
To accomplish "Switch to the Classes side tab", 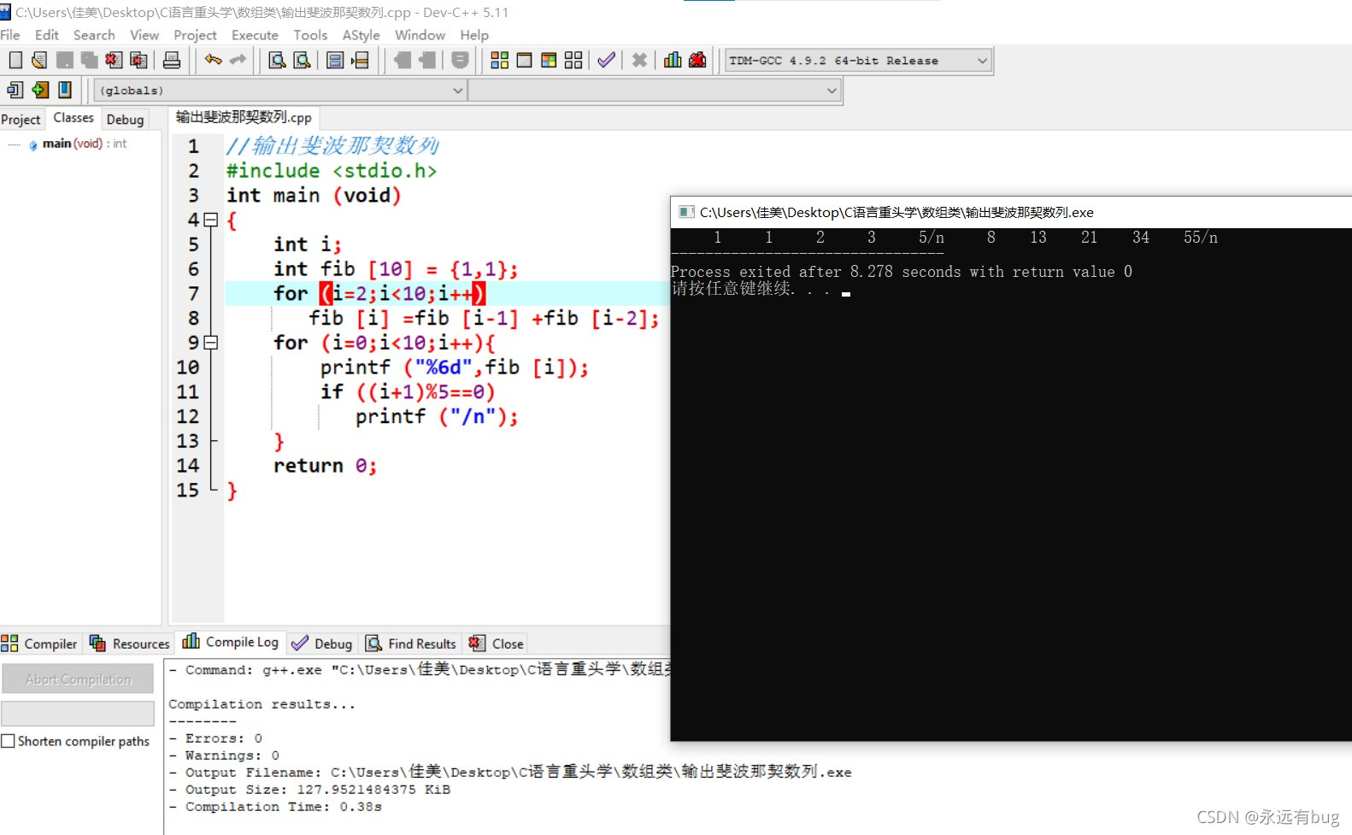I will pos(73,118).
